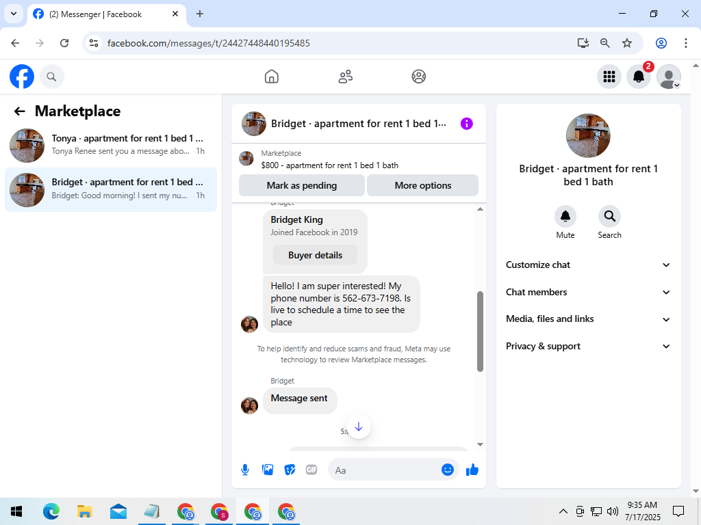Open the Chrome profile icon
The height and width of the screenshot is (525, 701).
pyautogui.click(x=661, y=43)
